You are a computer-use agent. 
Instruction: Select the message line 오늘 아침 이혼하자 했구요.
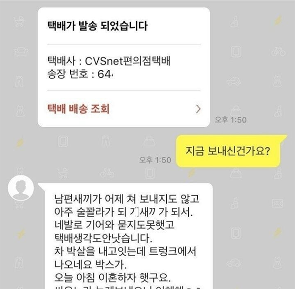pos(112,278)
